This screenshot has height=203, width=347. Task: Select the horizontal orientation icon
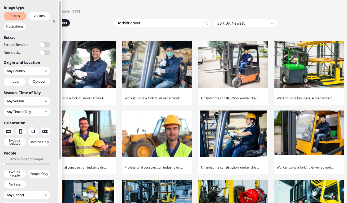[x=8, y=131]
